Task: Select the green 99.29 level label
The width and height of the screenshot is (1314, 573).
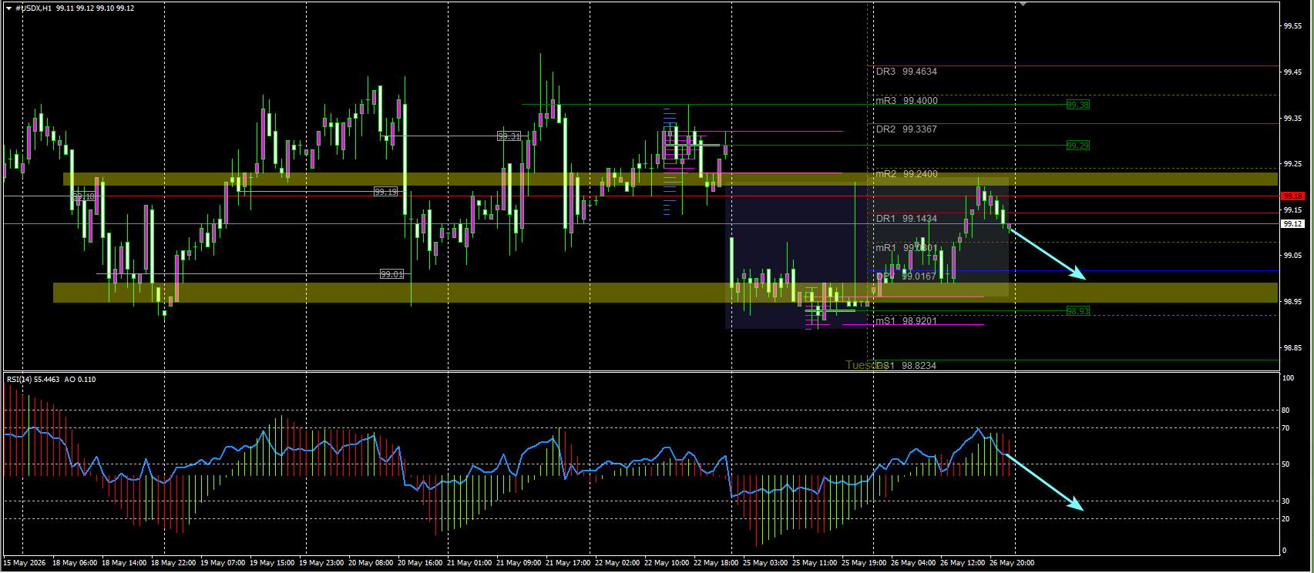Action: 1077,146
